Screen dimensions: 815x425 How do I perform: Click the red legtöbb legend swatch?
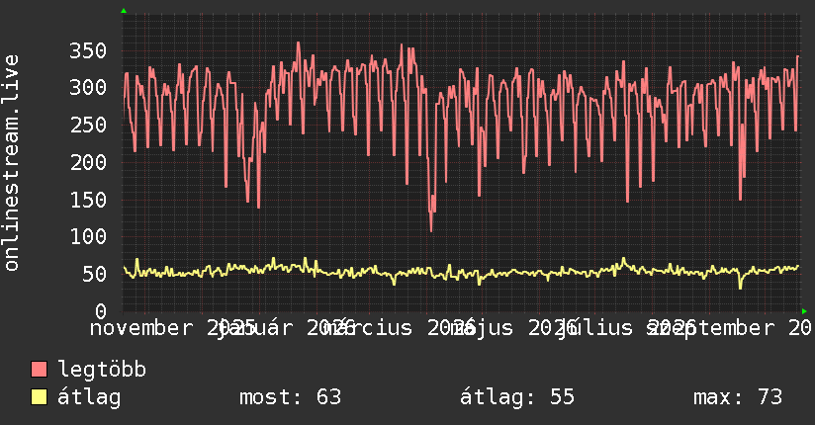pyautogui.click(x=39, y=370)
